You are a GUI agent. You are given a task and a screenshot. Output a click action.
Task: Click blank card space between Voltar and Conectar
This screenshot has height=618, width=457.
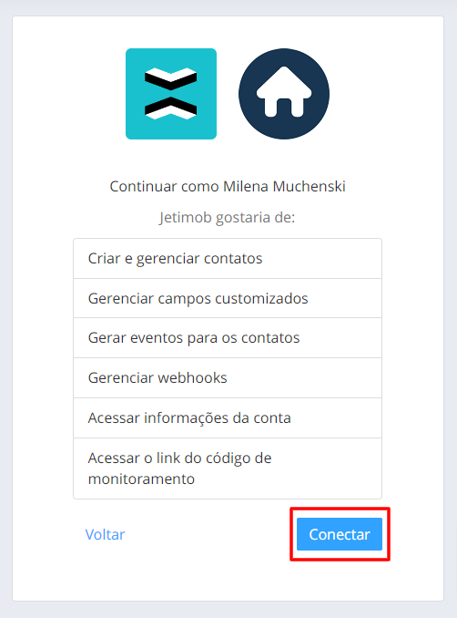click(210, 534)
